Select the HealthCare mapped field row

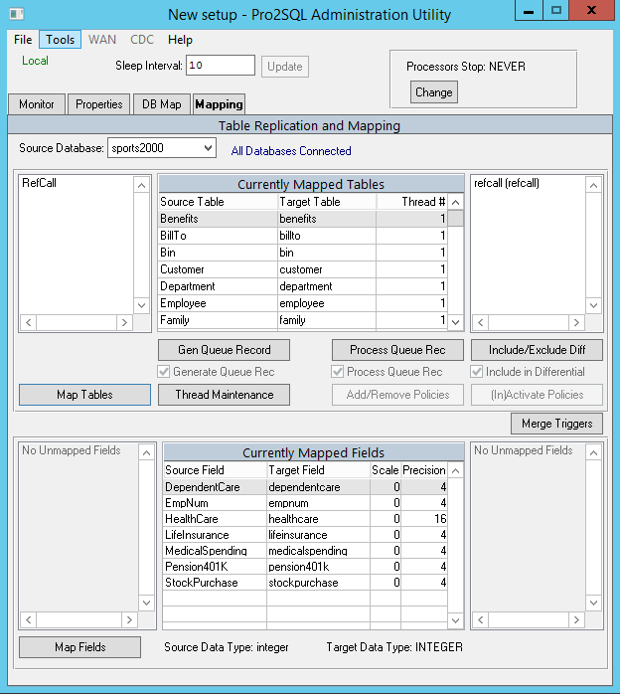coord(305,519)
